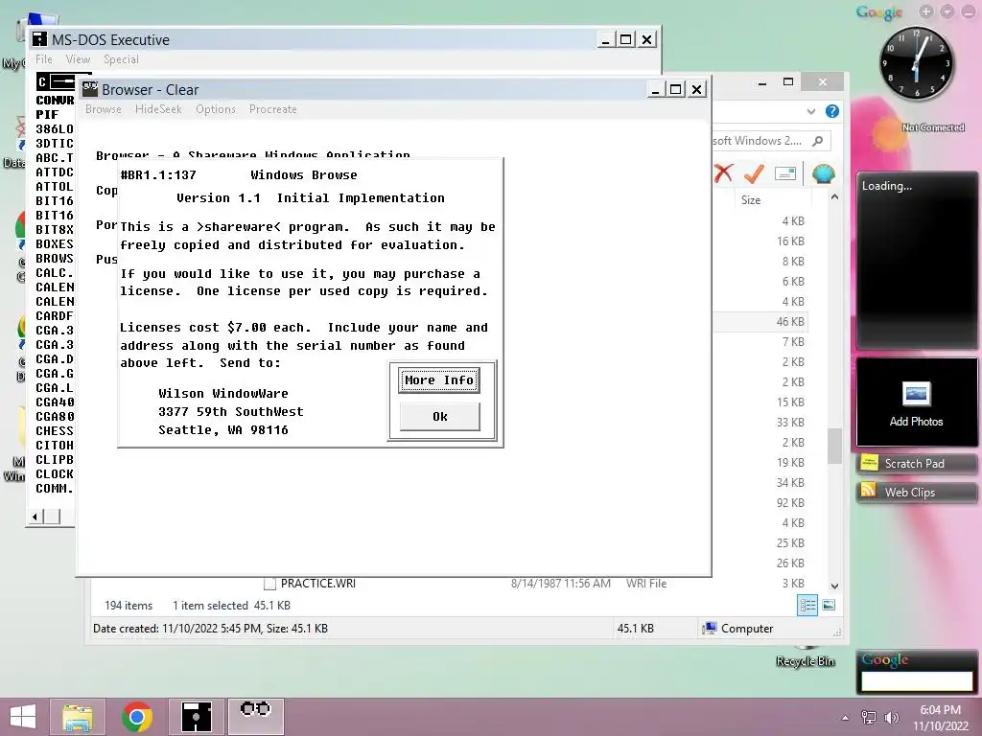This screenshot has height=736, width=982.
Task: Open the Browse menu in Browser window
Action: click(x=104, y=109)
